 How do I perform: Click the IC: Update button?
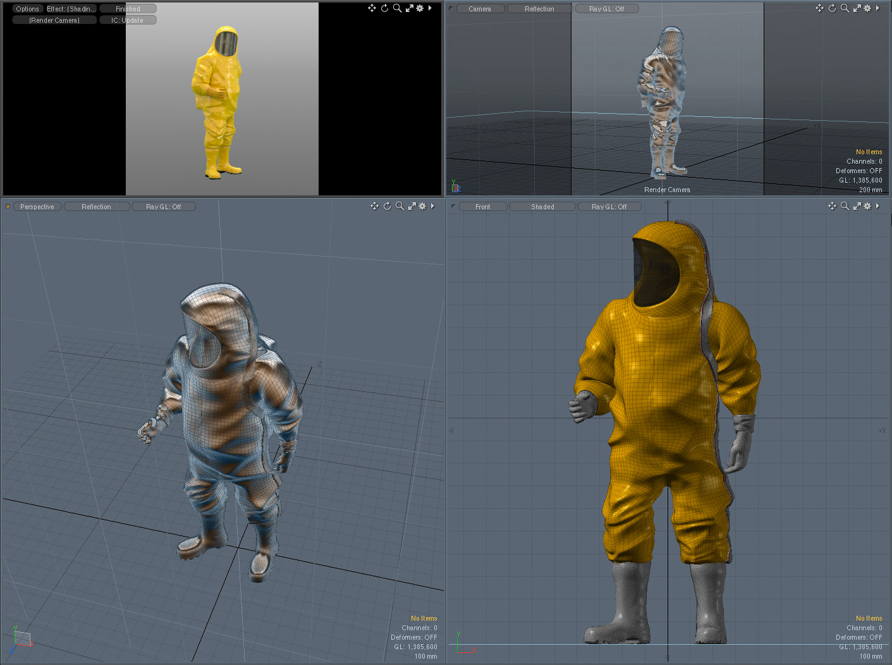click(128, 20)
